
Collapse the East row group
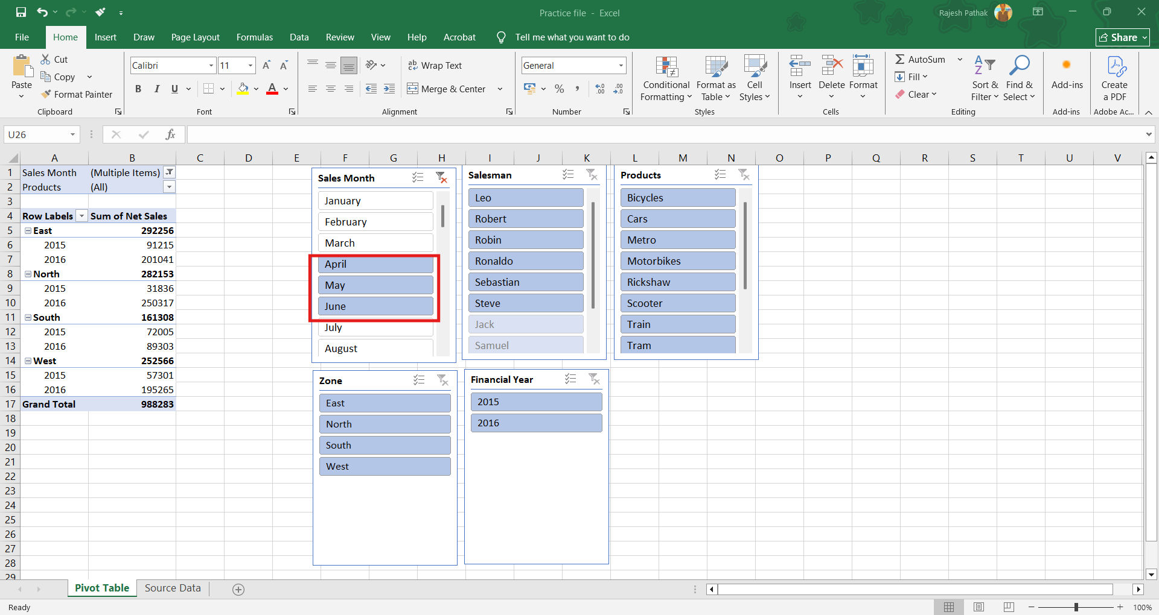[28, 230]
